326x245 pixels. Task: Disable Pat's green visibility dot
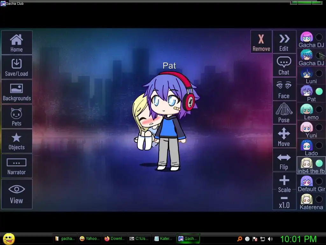(319, 91)
